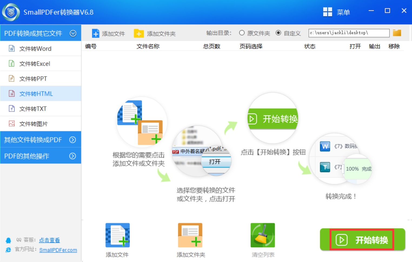Click the output directory path field
This screenshot has height=262, width=412.
coord(349,33)
